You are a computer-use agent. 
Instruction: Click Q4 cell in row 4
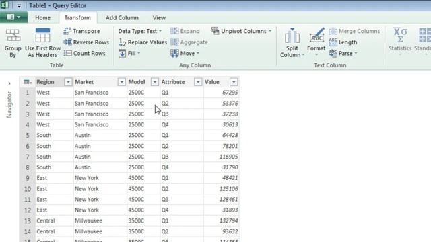click(x=182, y=124)
